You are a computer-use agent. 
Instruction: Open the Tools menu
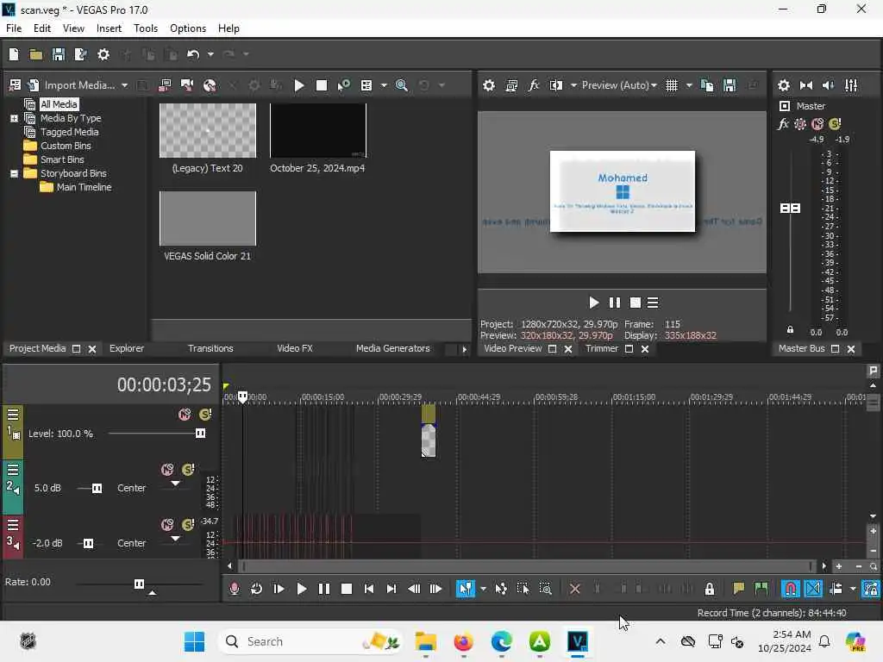[x=145, y=28]
